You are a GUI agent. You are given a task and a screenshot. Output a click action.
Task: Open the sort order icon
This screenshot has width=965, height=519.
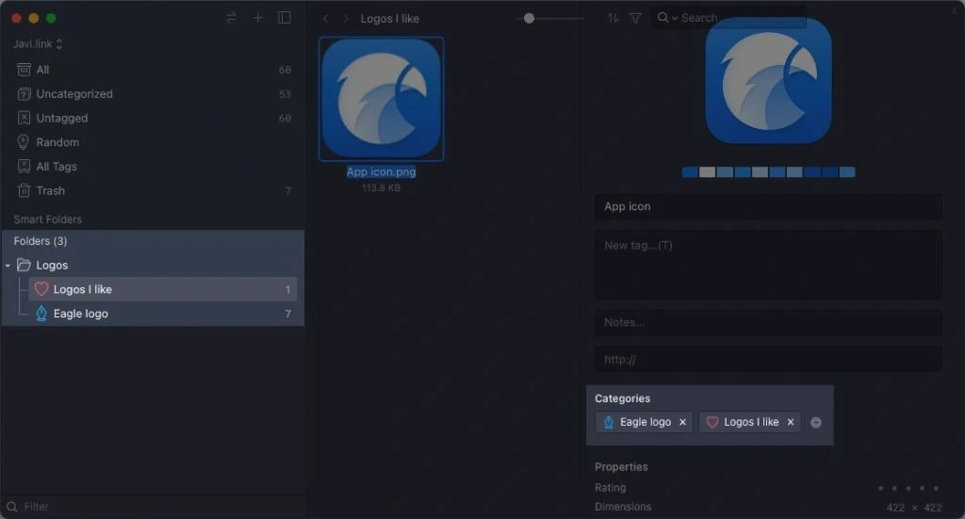[613, 18]
